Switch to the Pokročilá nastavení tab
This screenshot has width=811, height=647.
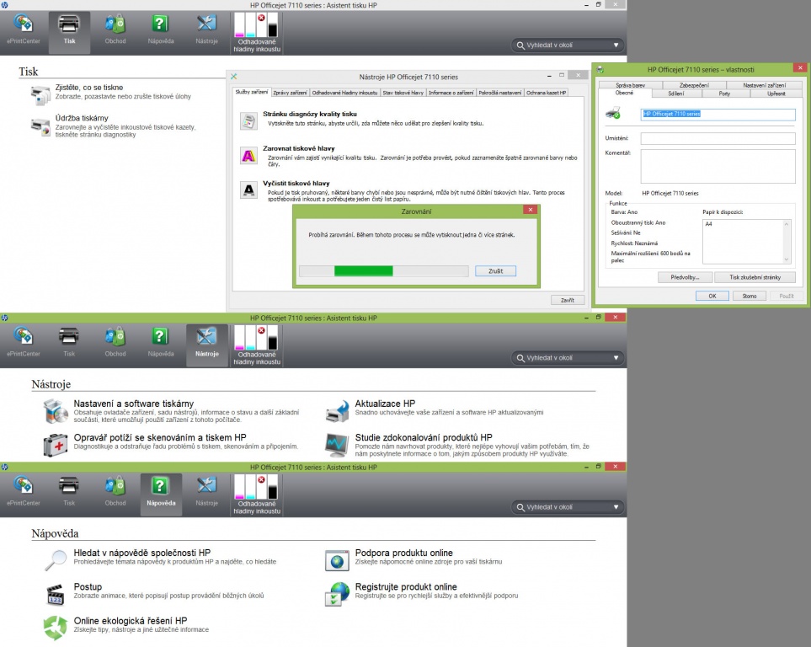(x=499, y=93)
